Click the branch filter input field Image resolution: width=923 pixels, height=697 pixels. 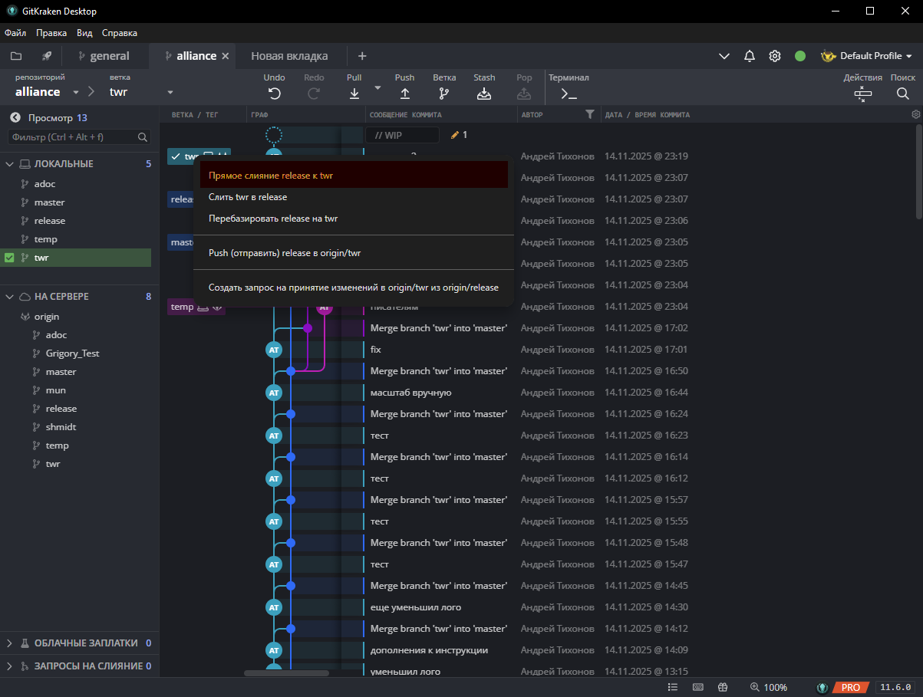click(69, 136)
